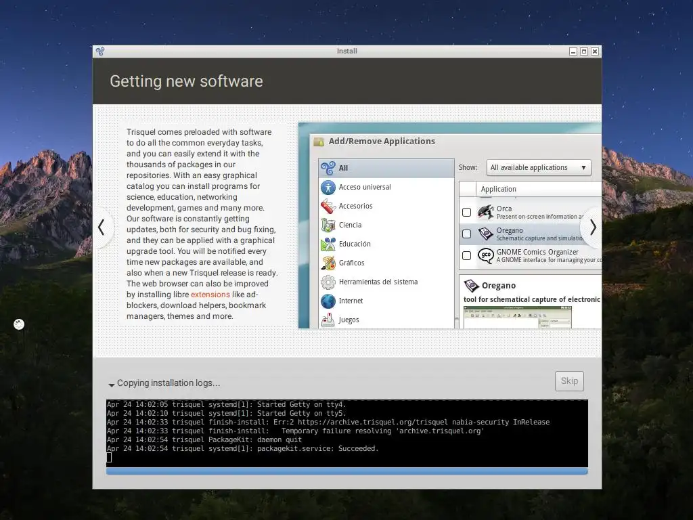Screen dimensions: 693x520
Task: Minimize the Install window
Action: (x=573, y=51)
